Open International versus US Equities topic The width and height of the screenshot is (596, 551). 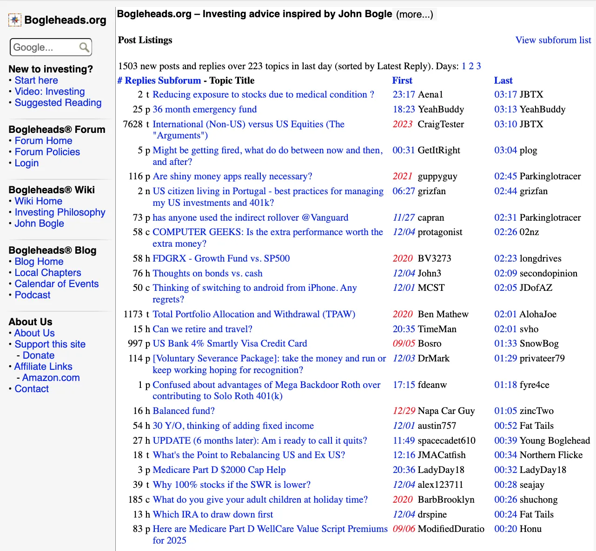pos(249,130)
